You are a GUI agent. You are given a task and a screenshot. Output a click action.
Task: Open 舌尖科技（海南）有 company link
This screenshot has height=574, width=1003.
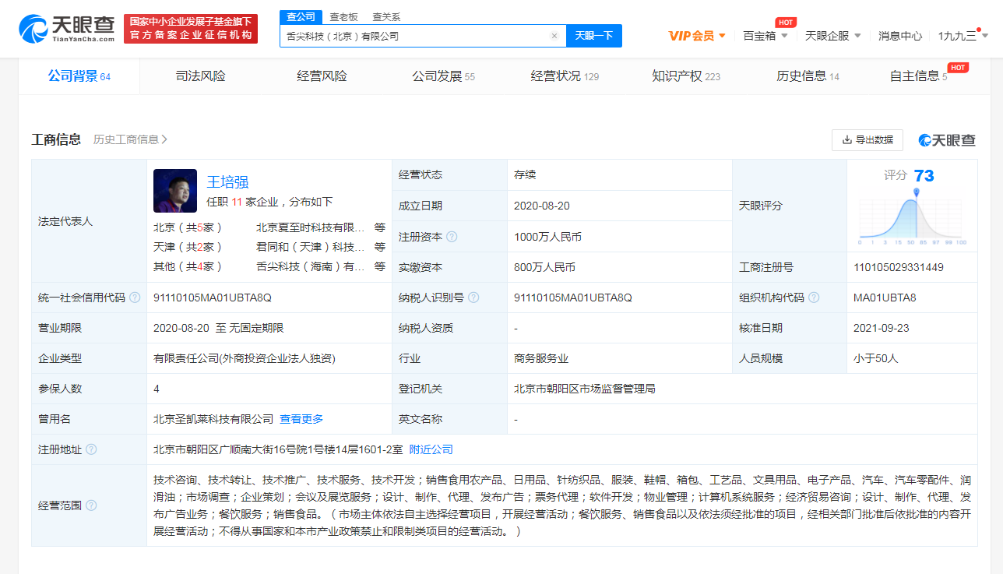311,266
